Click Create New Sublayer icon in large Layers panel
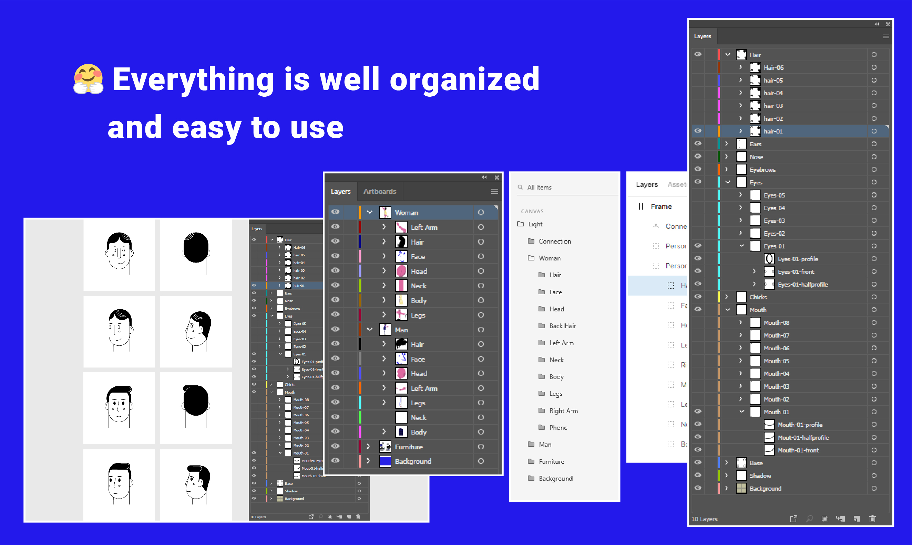This screenshot has height=545, width=912. [840, 519]
